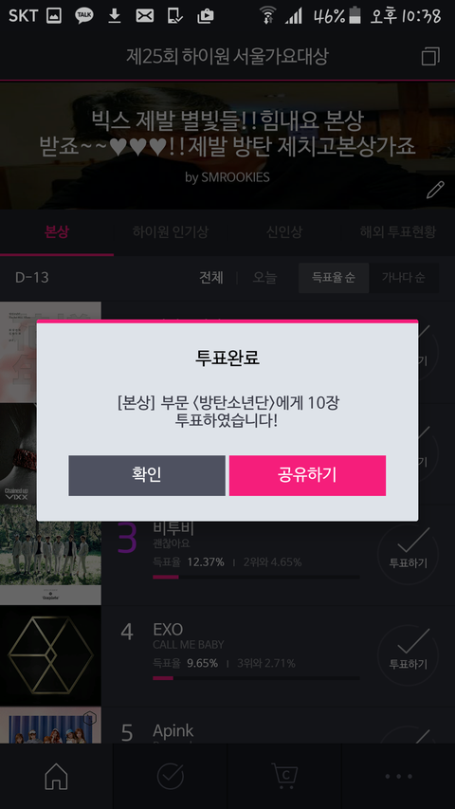Open the 해외 투표현황 tab
This screenshot has height=809, width=455.
pyautogui.click(x=398, y=232)
